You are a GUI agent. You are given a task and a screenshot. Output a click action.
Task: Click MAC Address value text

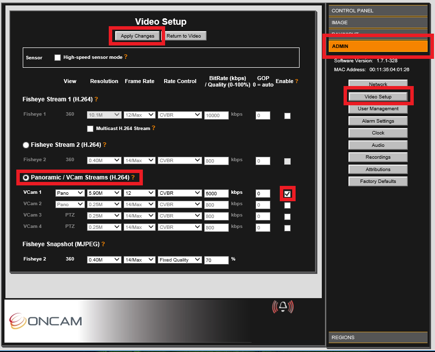(389, 70)
